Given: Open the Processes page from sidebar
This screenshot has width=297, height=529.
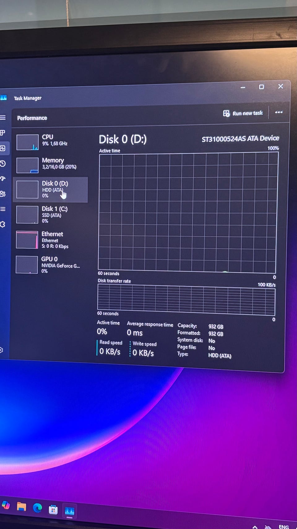Looking at the screenshot, I should pos(2,133).
